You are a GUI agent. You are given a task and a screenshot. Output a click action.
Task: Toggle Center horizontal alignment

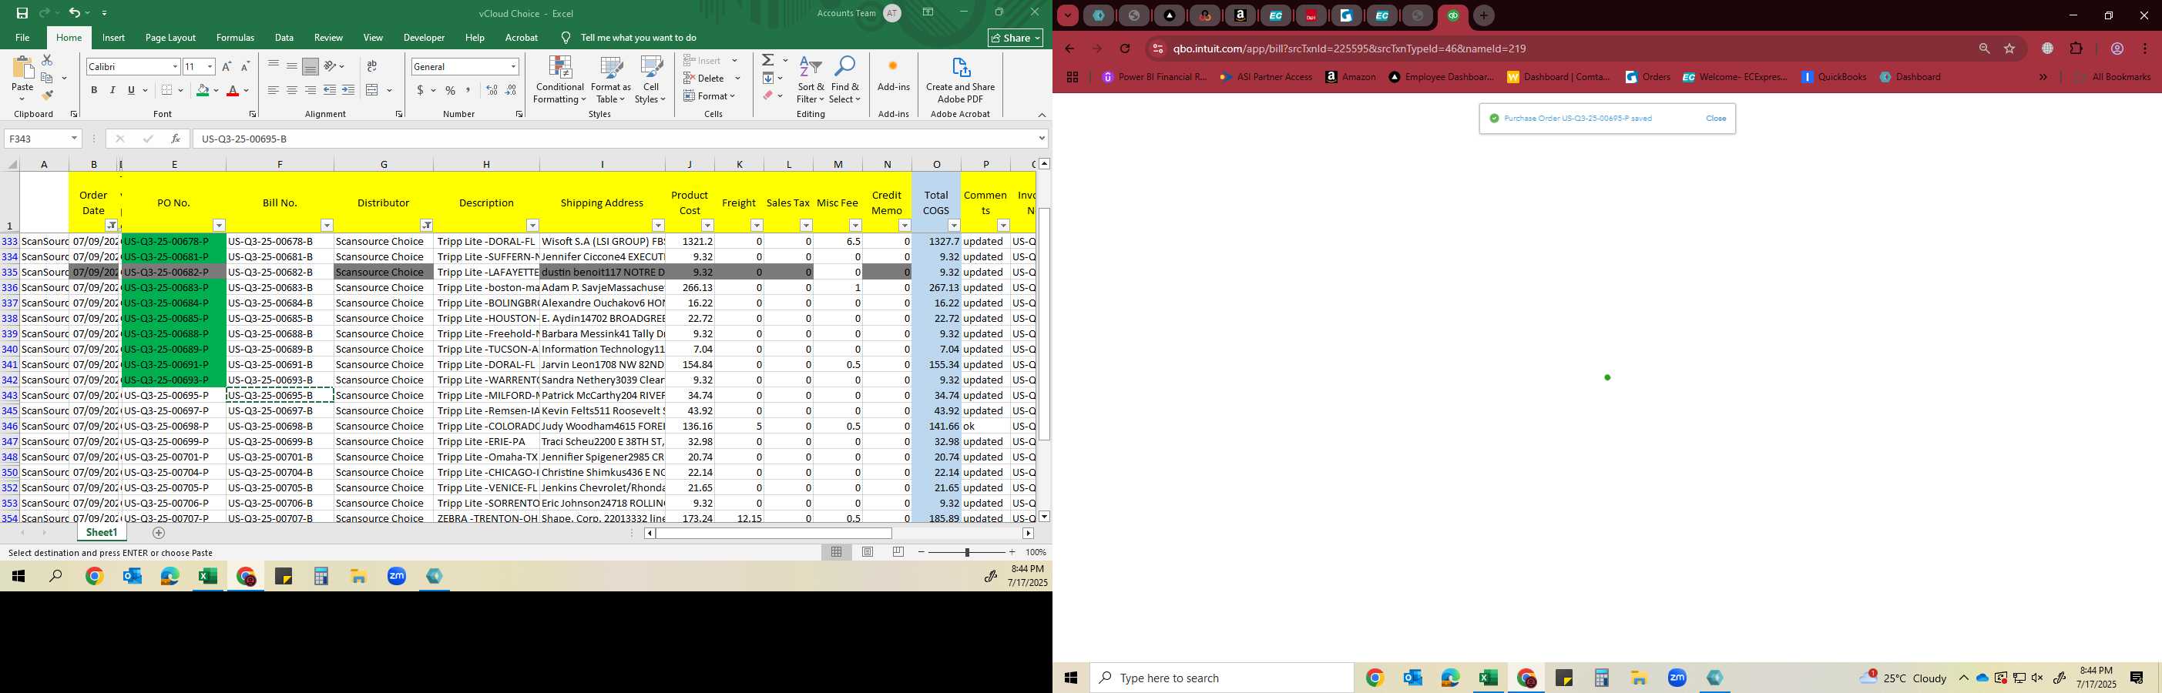(292, 91)
